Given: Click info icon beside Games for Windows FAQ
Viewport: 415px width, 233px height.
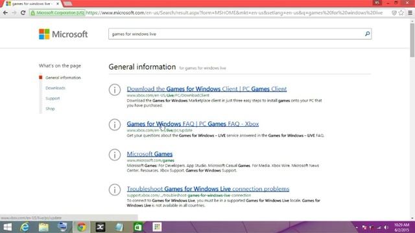Looking at the screenshot, I should [115, 125].
